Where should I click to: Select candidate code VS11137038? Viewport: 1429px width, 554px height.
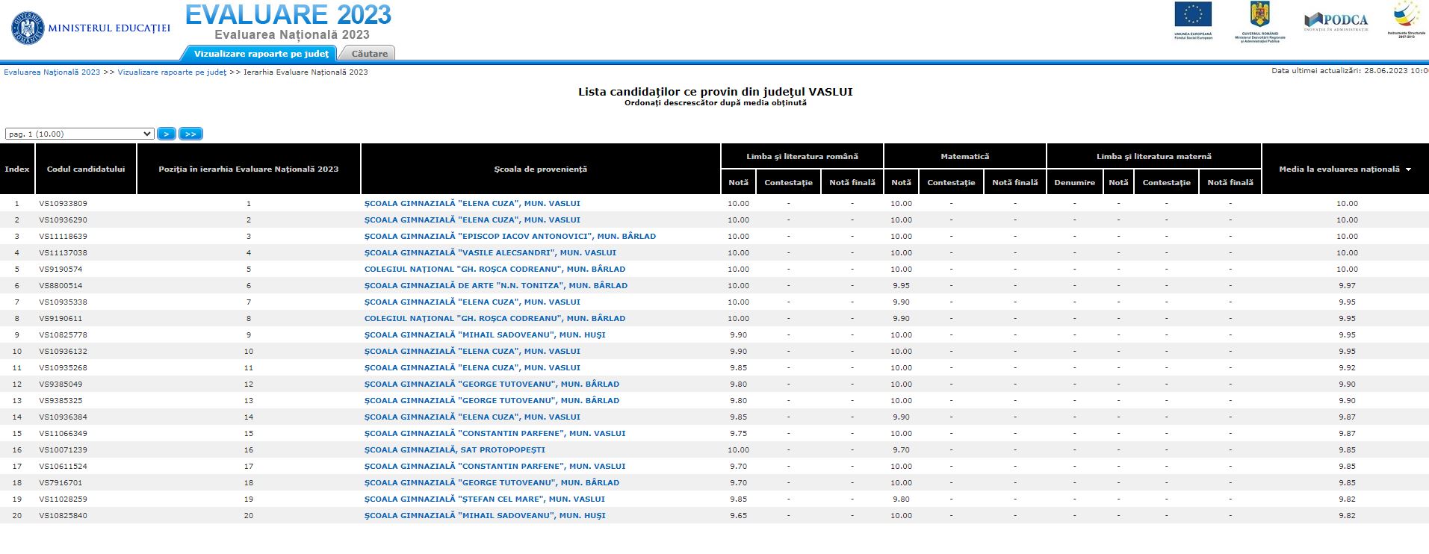63,252
